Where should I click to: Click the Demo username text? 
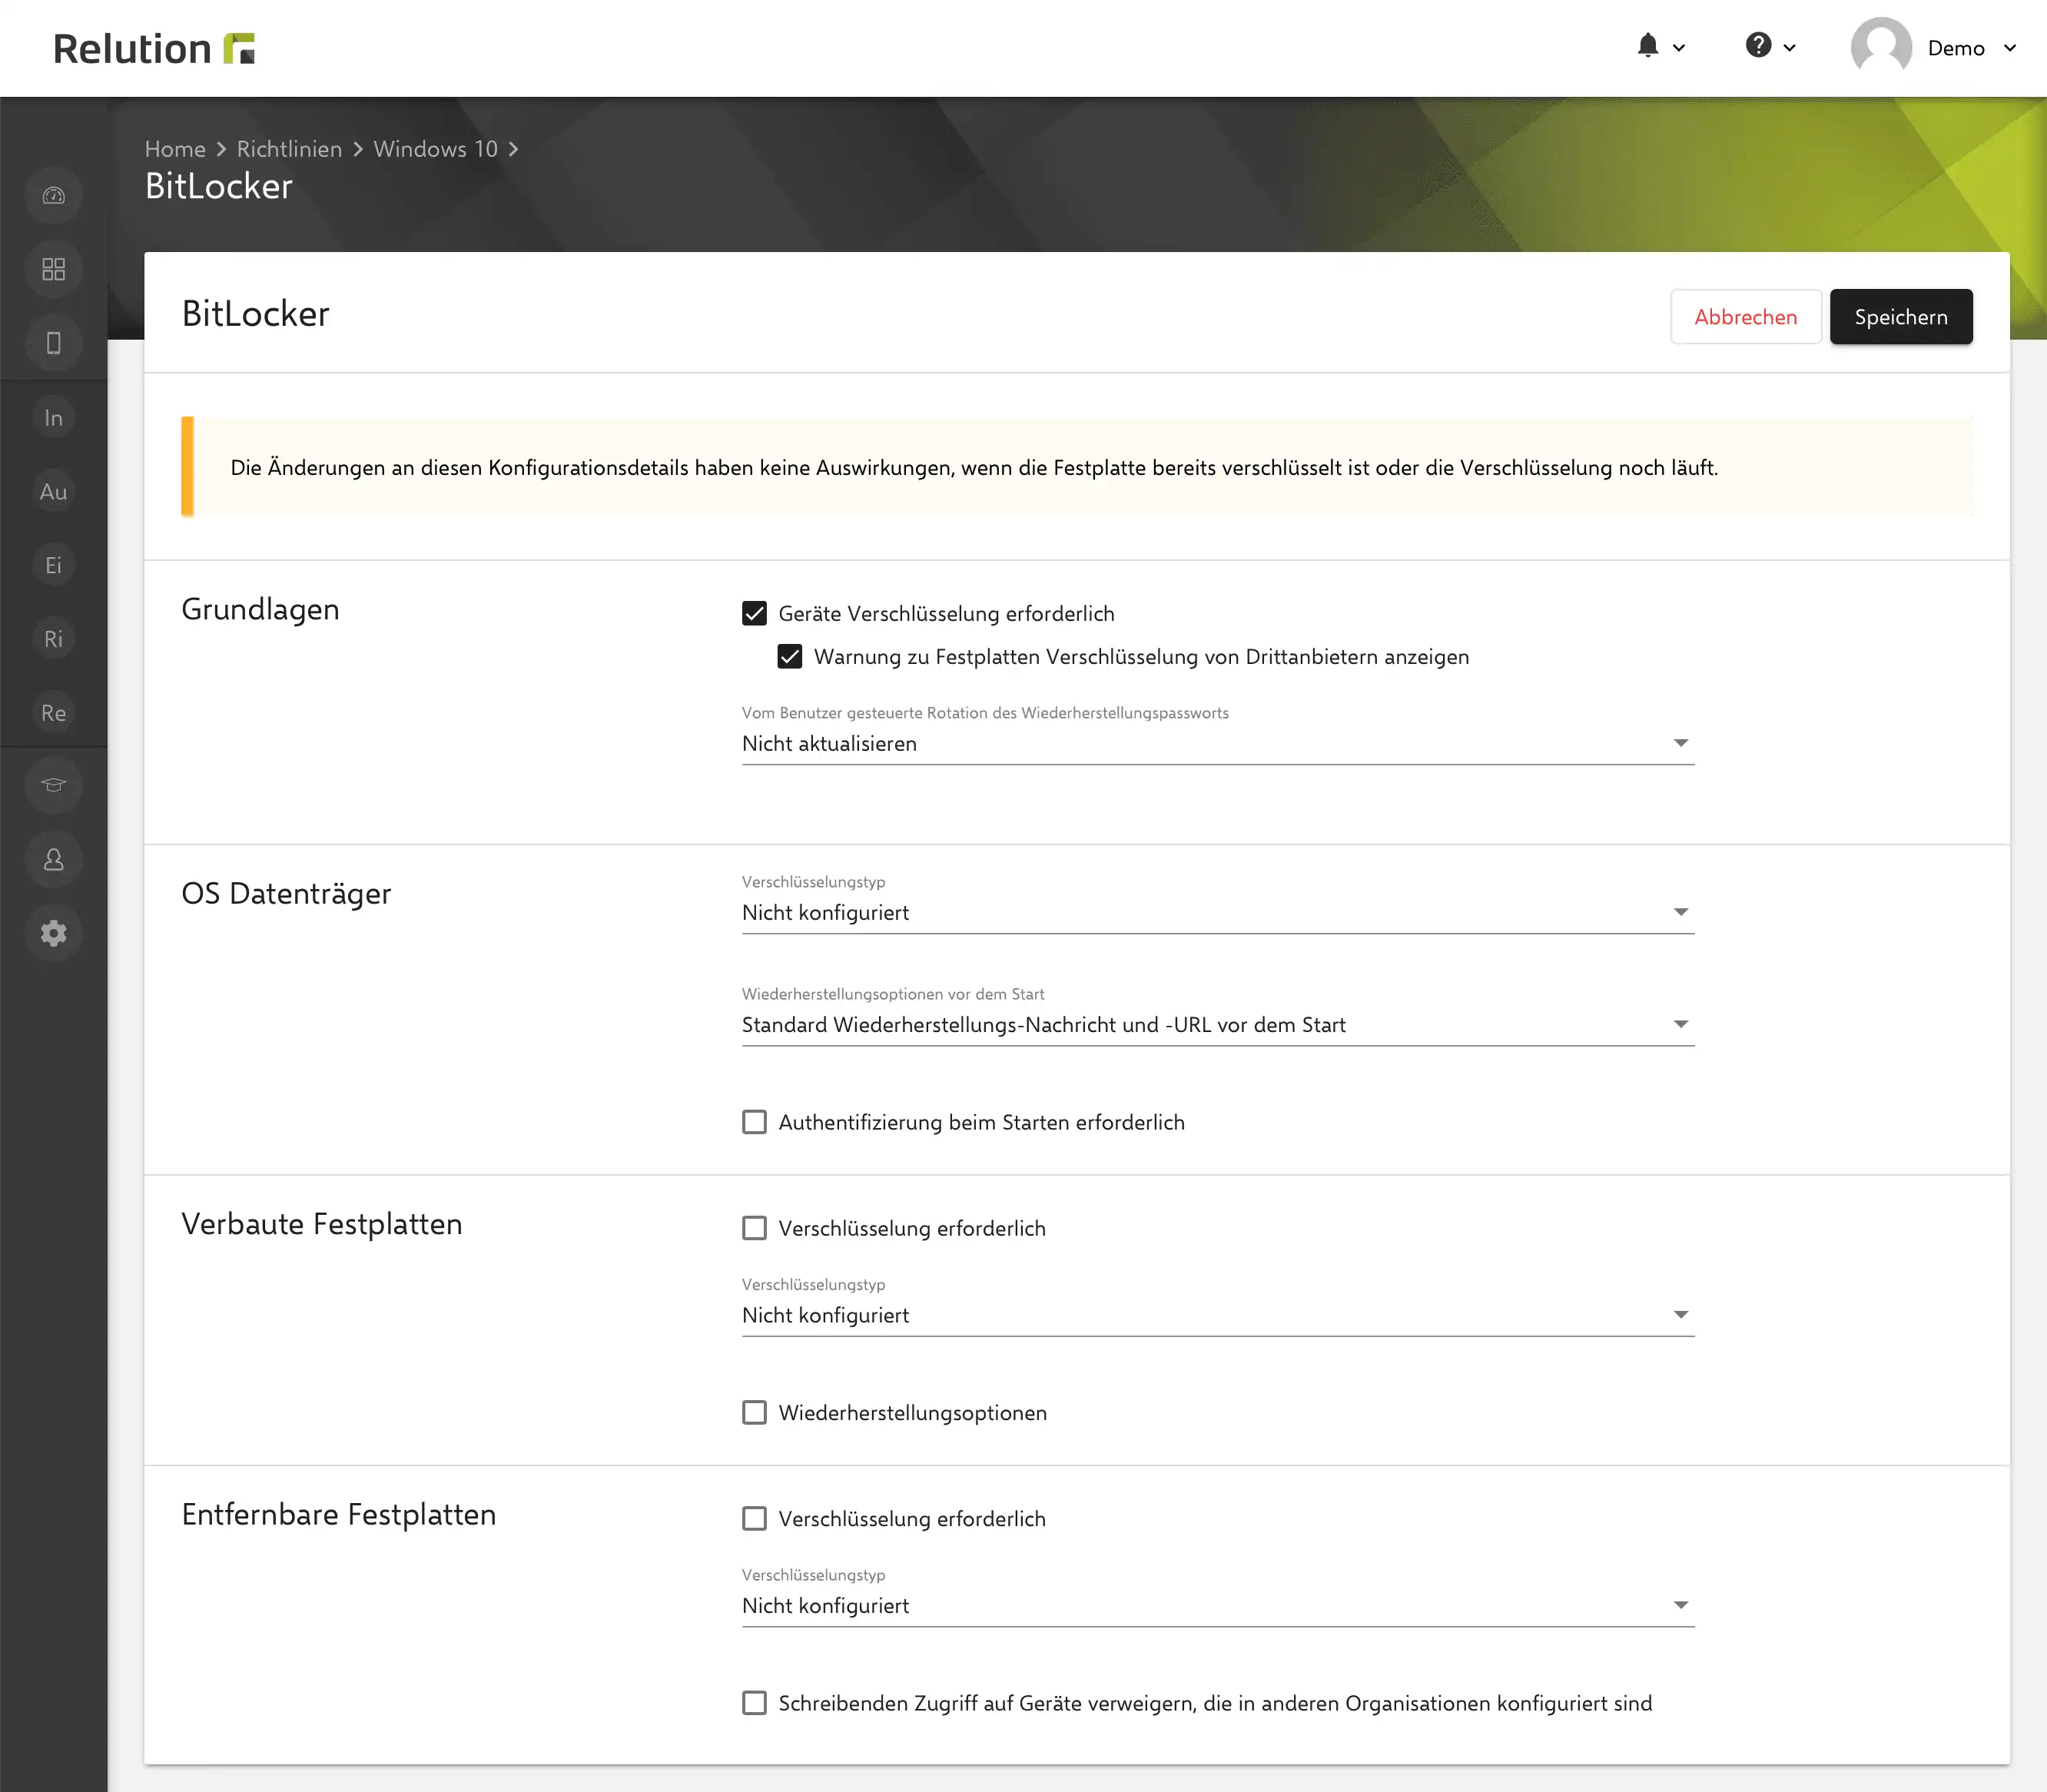coord(1956,48)
